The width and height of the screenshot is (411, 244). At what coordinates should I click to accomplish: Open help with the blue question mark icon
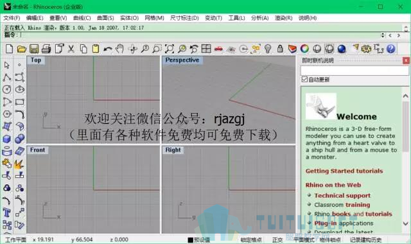390,49
